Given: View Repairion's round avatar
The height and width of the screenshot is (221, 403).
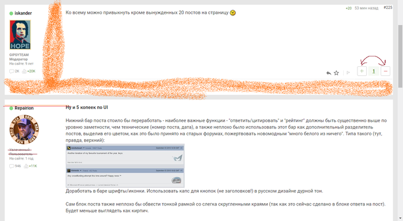Looking at the screenshot, I should point(24,129).
